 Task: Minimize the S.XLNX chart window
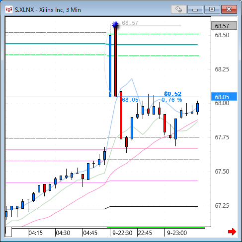(195, 9)
